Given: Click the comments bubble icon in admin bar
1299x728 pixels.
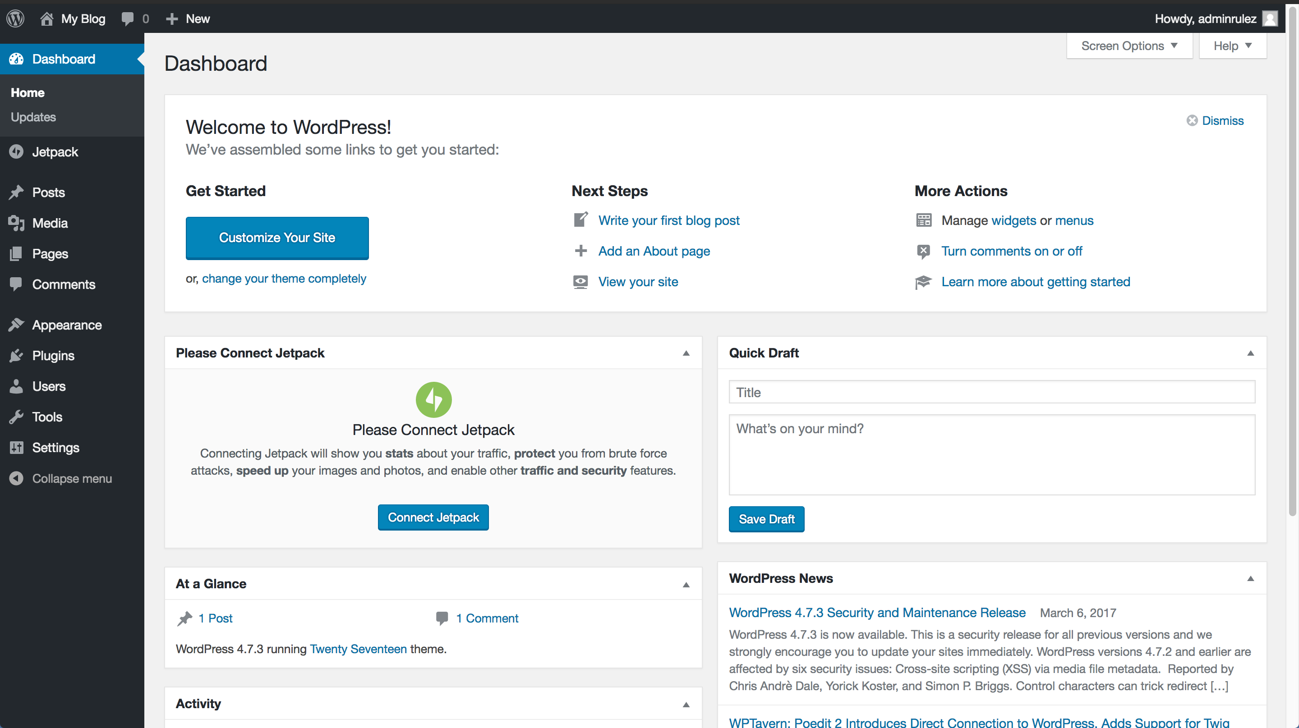Looking at the screenshot, I should pos(128,18).
